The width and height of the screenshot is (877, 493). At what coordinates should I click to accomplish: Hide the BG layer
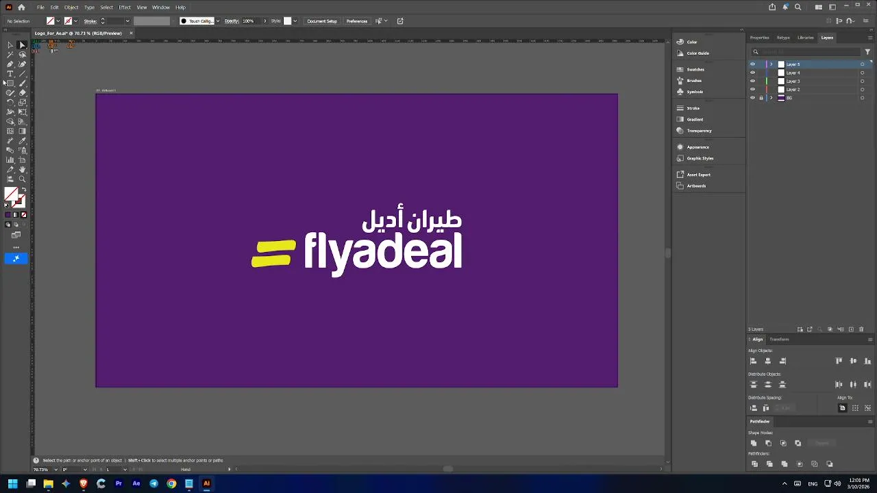pyautogui.click(x=752, y=98)
